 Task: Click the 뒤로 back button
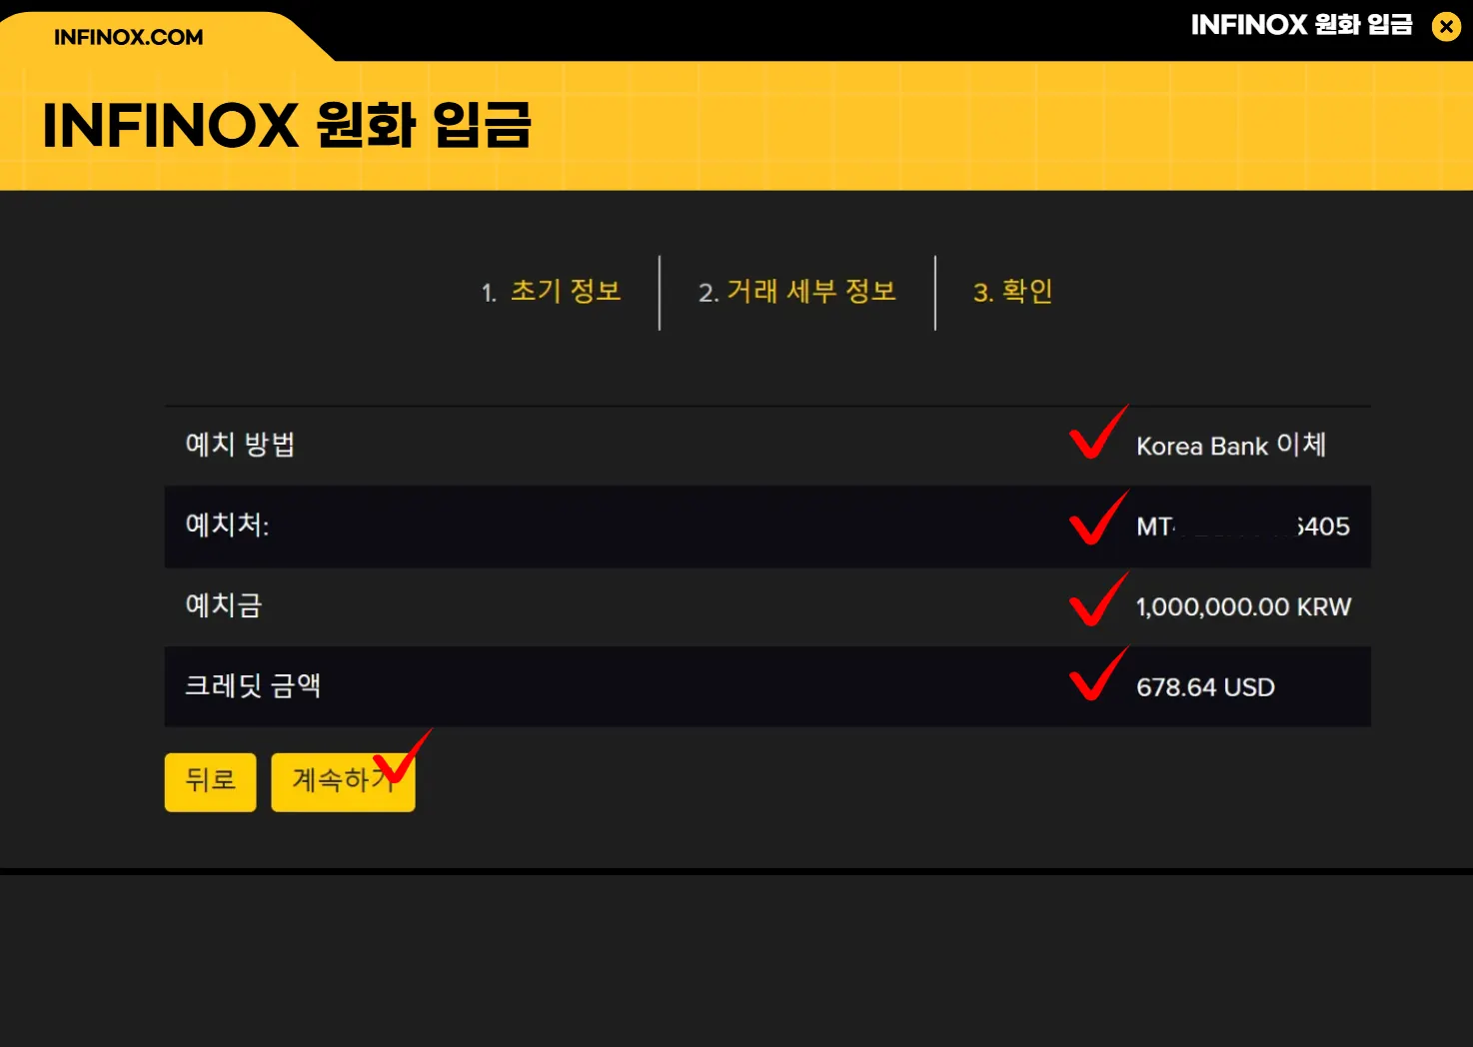[211, 781]
